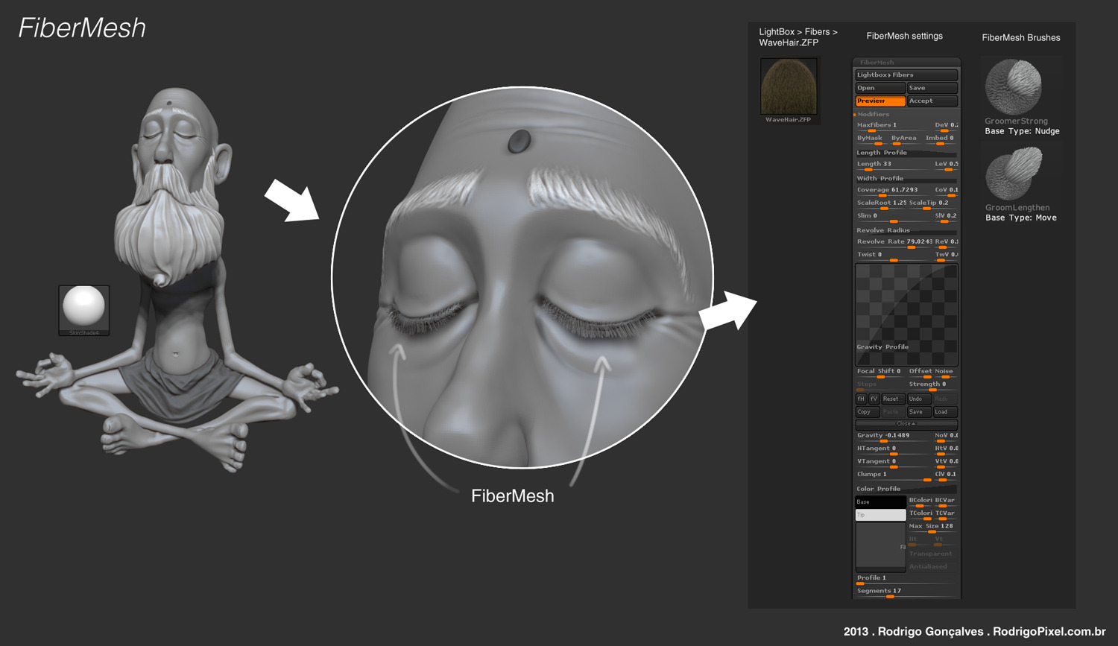Adjust the VtV slider
Image resolution: width=1118 pixels, height=646 pixels.
[x=946, y=462]
